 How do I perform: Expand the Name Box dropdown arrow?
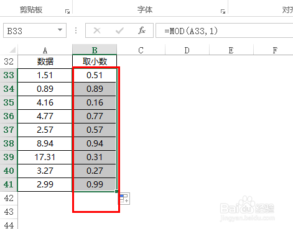click(60, 30)
